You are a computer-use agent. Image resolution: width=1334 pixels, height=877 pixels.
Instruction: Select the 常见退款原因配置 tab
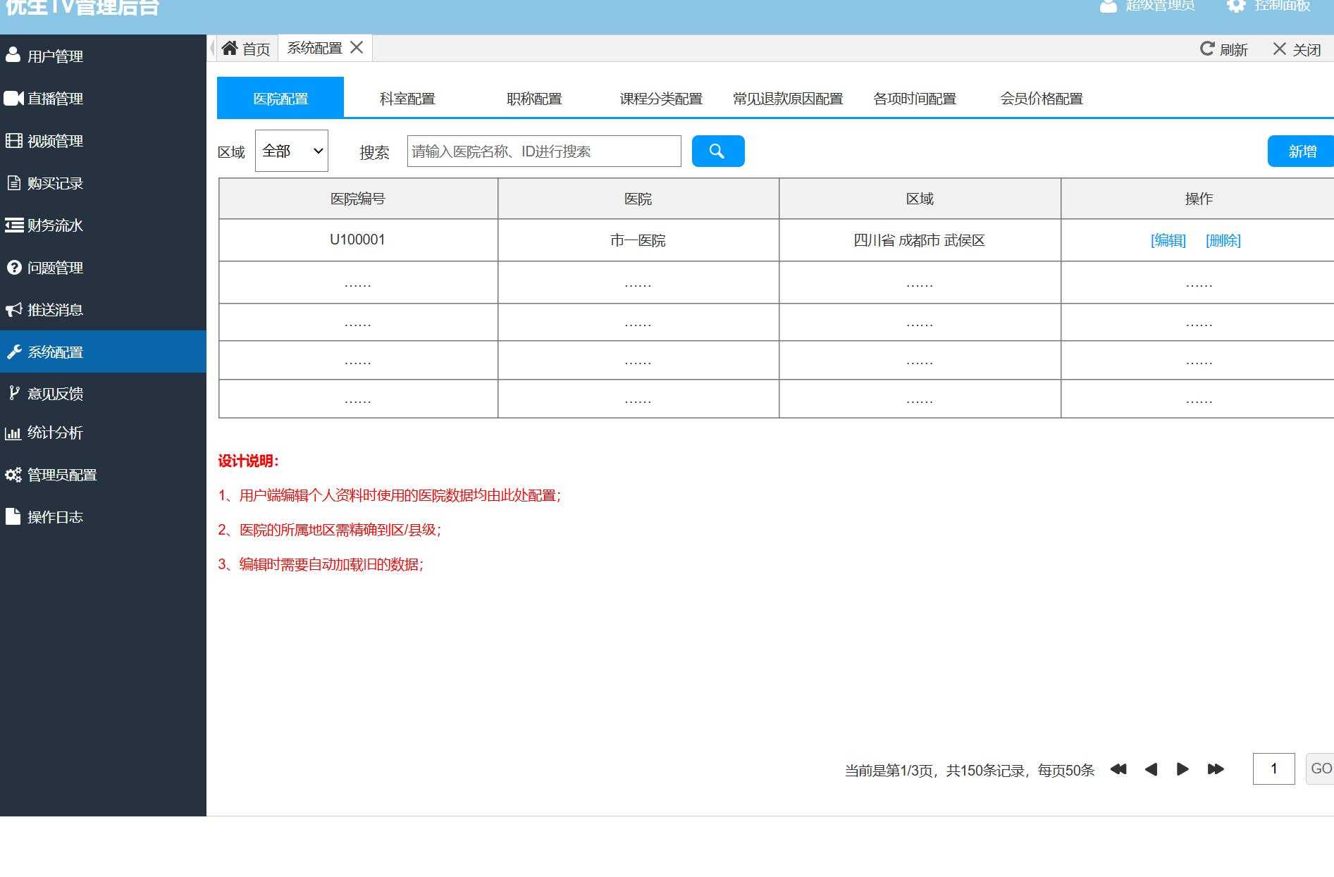(x=788, y=99)
